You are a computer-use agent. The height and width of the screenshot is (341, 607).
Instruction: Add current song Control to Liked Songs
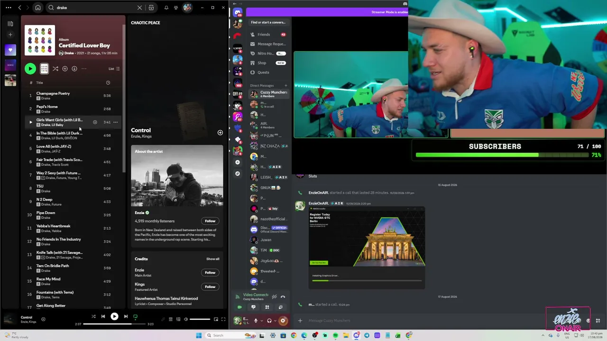[43, 319]
